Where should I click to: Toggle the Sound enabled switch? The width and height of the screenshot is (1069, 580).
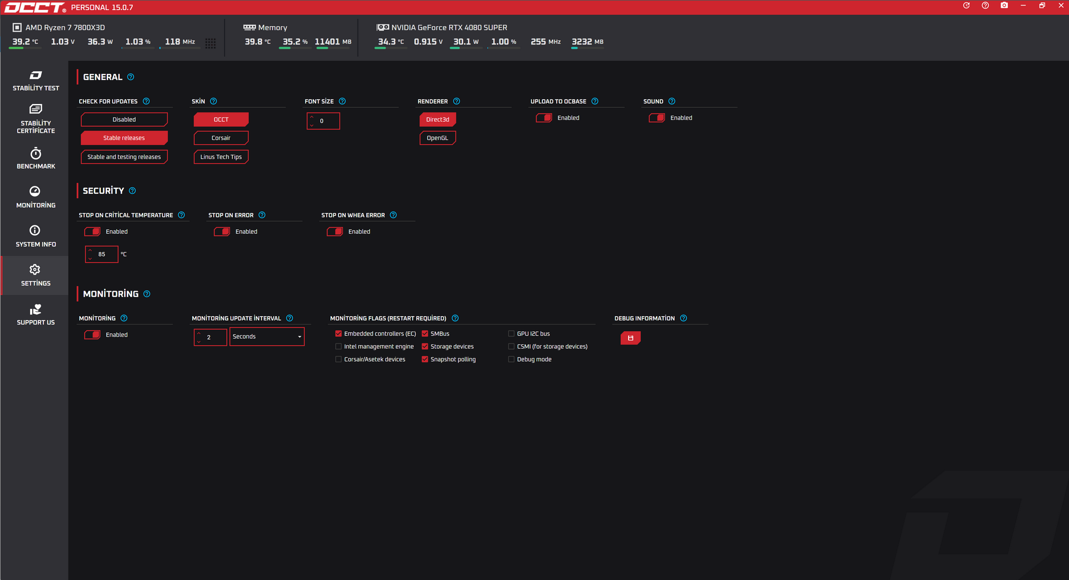[x=657, y=118]
